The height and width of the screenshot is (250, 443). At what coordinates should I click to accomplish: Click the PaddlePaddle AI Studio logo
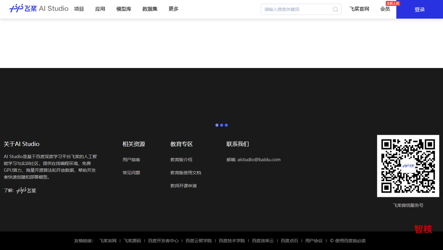pyautogui.click(x=39, y=9)
